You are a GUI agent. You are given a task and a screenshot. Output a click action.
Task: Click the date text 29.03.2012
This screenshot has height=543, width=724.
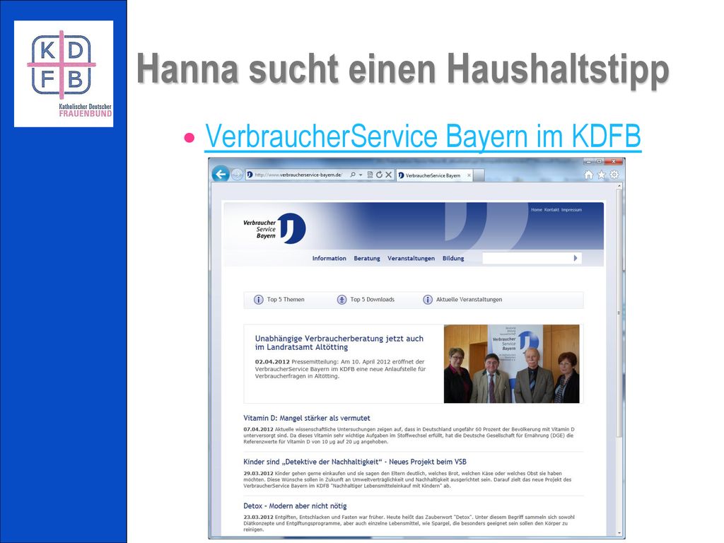click(259, 473)
